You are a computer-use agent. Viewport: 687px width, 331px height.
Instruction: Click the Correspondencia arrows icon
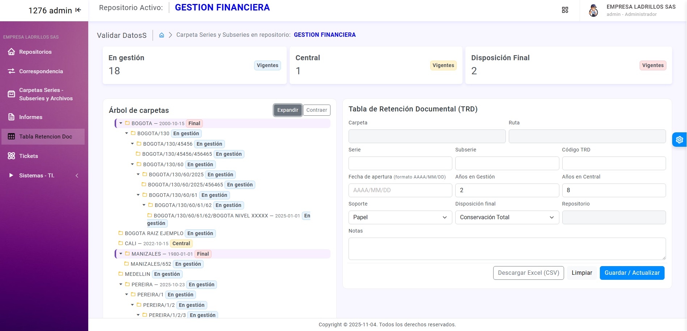12,71
